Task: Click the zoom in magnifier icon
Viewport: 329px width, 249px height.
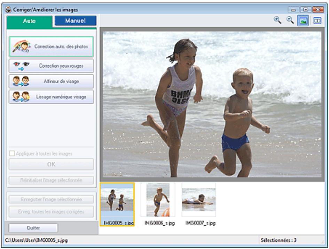Action: [277, 20]
